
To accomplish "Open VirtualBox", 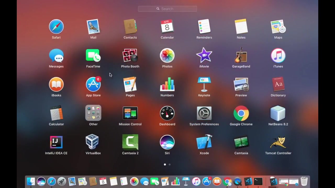I will click(93, 142).
